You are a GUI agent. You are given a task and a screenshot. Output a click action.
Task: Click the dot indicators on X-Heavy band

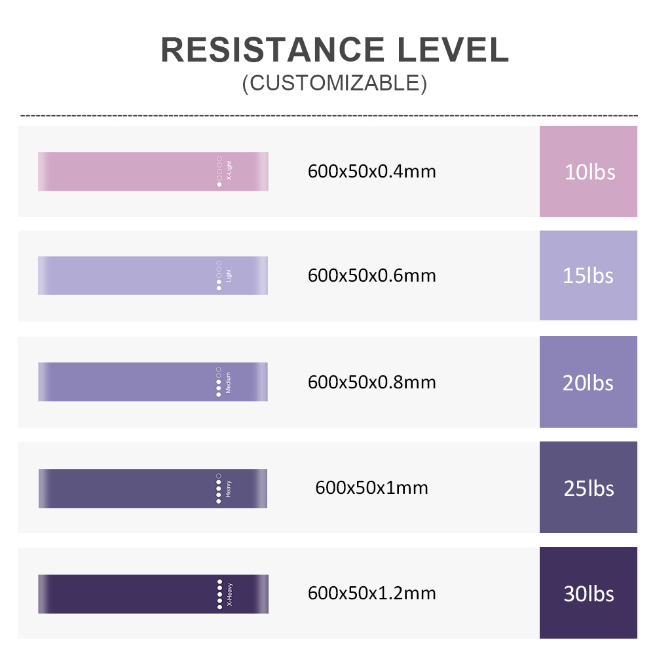[x=219, y=594]
